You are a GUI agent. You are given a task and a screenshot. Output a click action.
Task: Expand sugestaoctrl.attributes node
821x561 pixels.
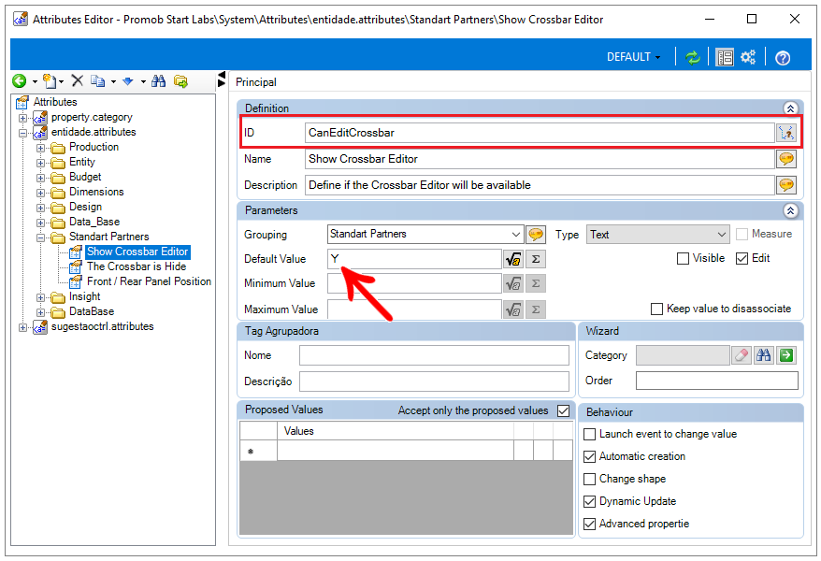tap(22, 327)
